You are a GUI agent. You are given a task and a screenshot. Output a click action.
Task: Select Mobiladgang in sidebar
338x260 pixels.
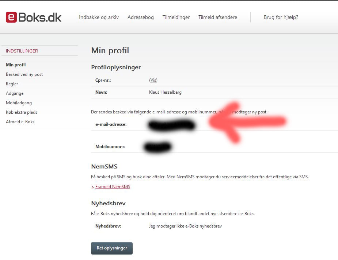pos(19,103)
